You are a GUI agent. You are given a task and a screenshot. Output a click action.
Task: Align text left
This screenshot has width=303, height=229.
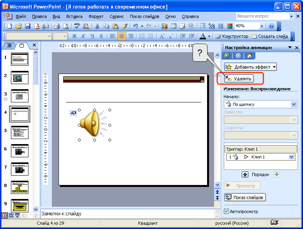(112, 36)
